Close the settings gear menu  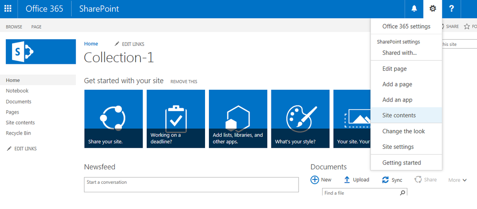pos(433,9)
